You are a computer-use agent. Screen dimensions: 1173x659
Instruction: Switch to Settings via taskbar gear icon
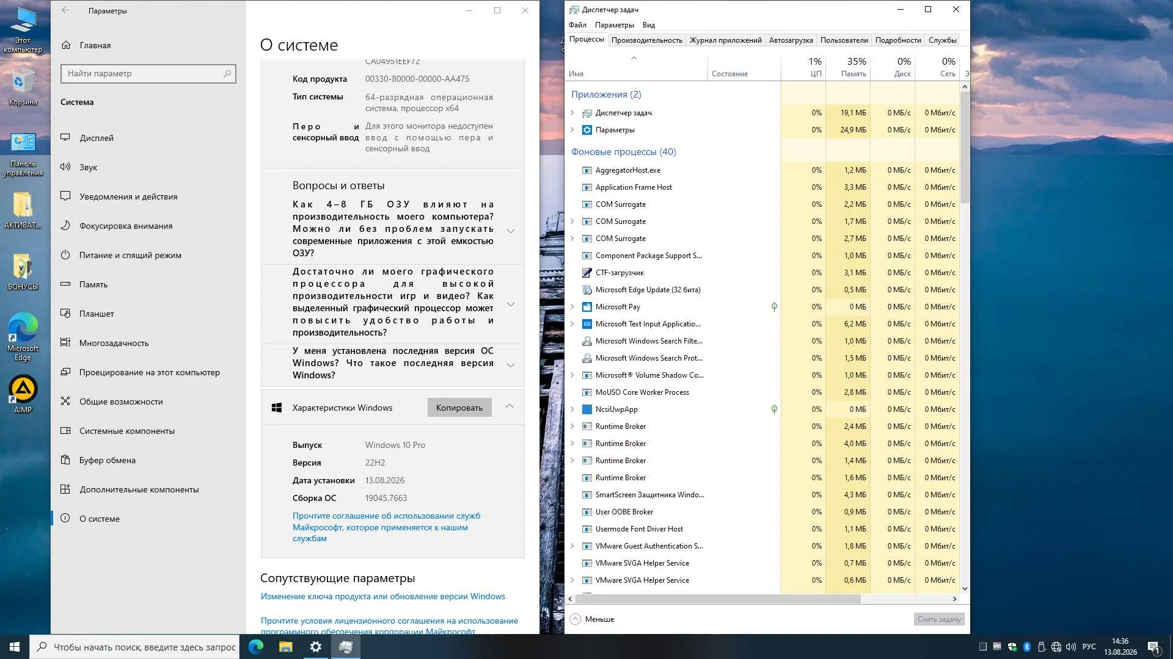tap(316, 647)
